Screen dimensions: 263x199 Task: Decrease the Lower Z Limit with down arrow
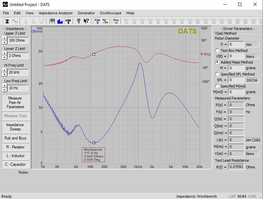(x=5, y=58)
